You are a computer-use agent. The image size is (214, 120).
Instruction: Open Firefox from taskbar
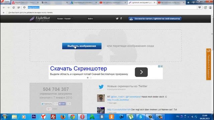click(63, 117)
